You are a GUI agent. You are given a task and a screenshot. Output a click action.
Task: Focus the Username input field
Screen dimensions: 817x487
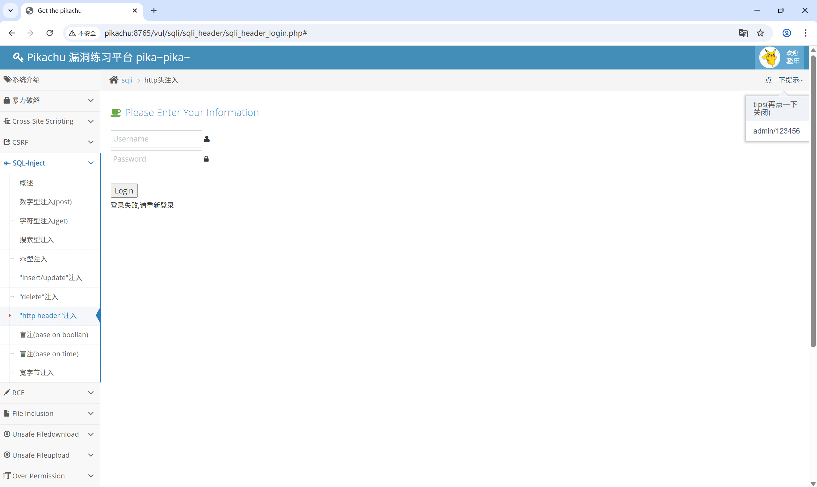[156, 139]
